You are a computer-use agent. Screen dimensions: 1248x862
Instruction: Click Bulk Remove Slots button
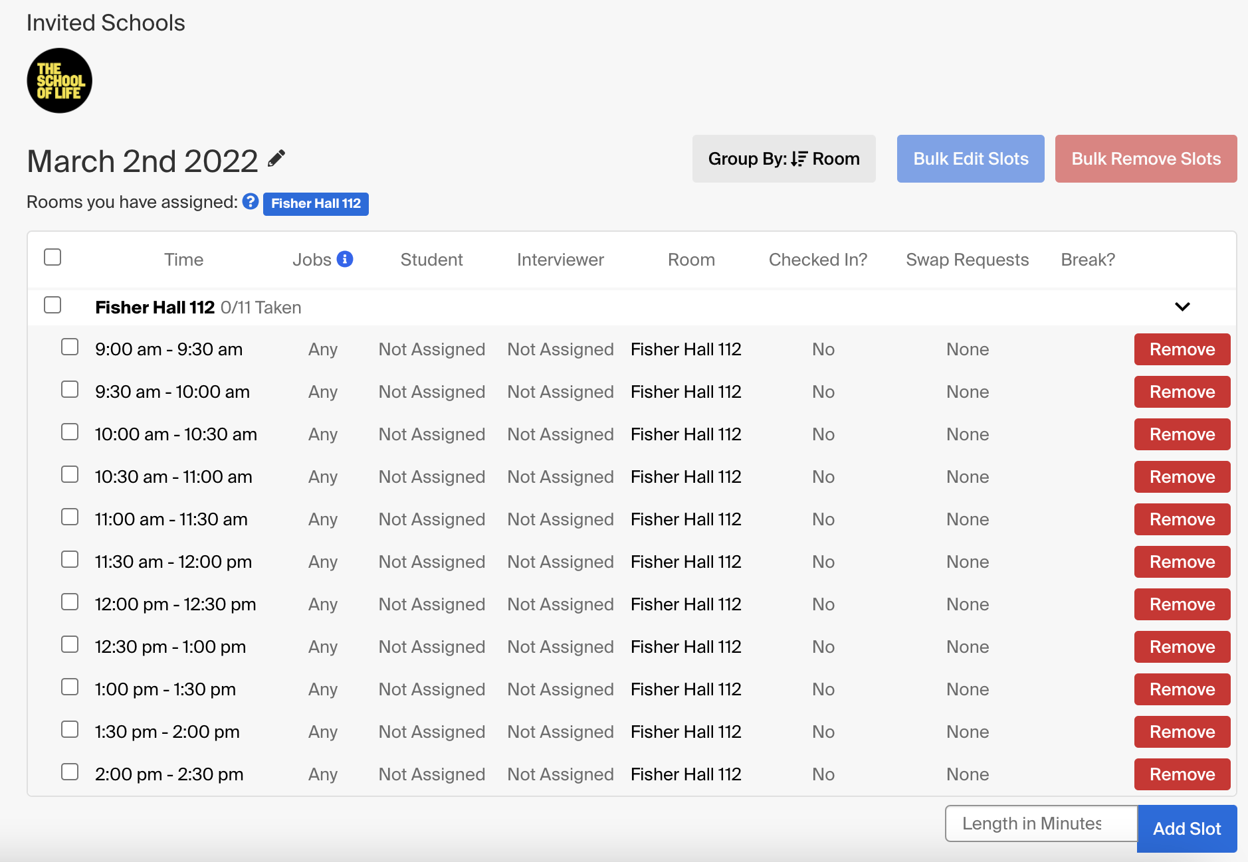pyautogui.click(x=1146, y=159)
